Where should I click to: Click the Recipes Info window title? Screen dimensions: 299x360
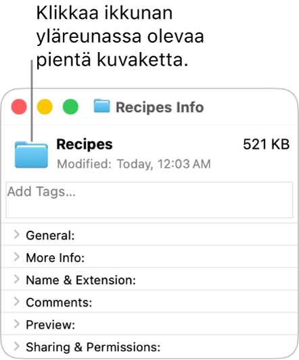pos(160,107)
